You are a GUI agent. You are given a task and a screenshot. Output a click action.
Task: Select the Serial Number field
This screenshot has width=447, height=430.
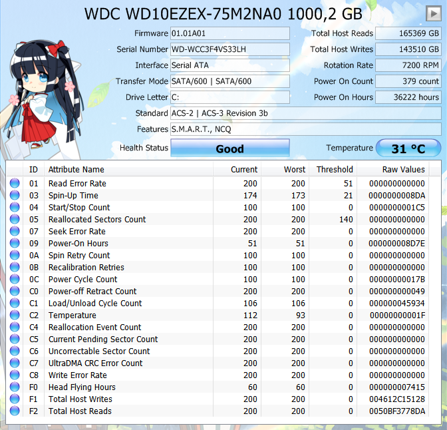pyautogui.click(x=229, y=49)
